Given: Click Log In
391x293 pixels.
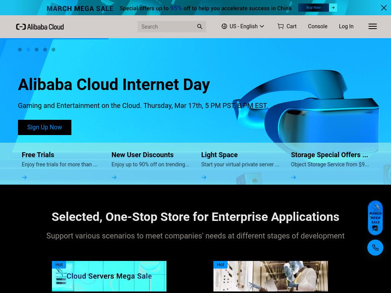Looking at the screenshot, I should click(346, 26).
